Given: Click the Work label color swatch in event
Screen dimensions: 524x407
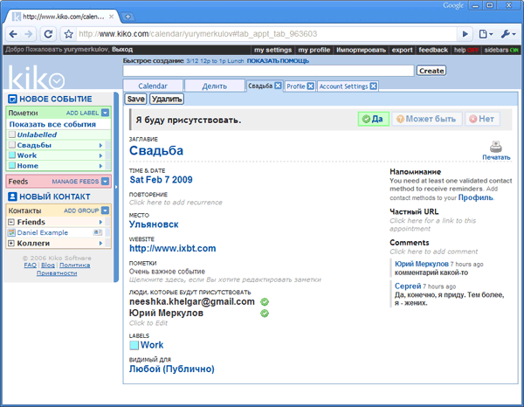Looking at the screenshot, I should tap(134, 345).
